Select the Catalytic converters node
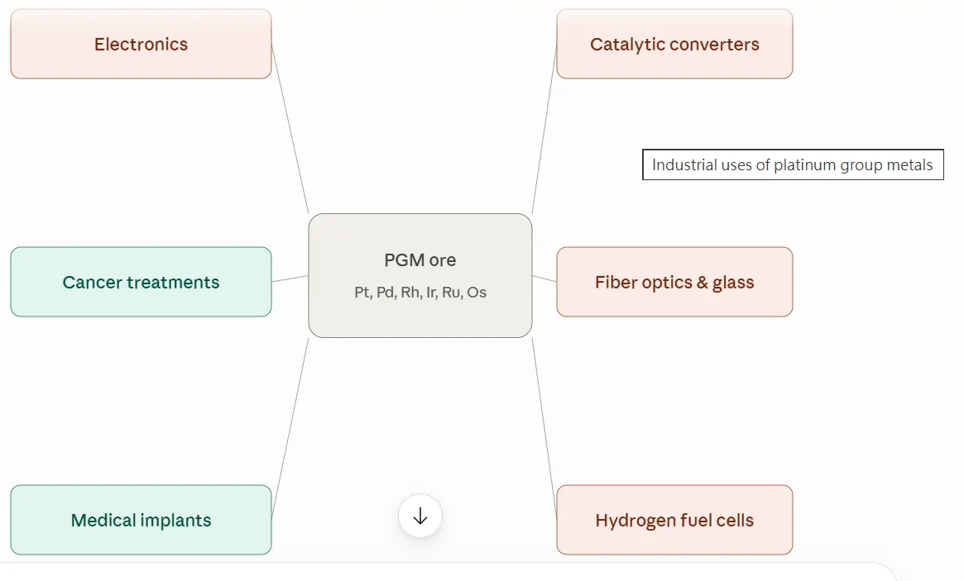The height and width of the screenshot is (581, 964). [674, 45]
